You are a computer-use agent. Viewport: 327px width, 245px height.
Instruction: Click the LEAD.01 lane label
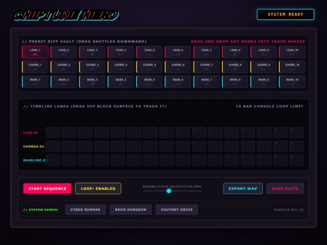[31, 132]
